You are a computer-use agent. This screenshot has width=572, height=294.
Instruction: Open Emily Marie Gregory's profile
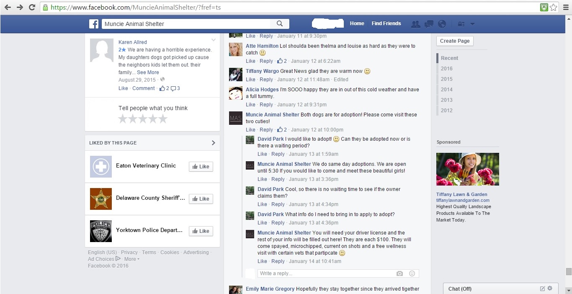(x=270, y=289)
